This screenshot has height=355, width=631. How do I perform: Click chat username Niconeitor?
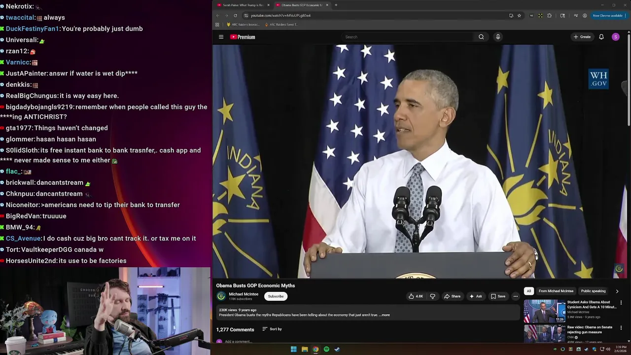pos(22,205)
